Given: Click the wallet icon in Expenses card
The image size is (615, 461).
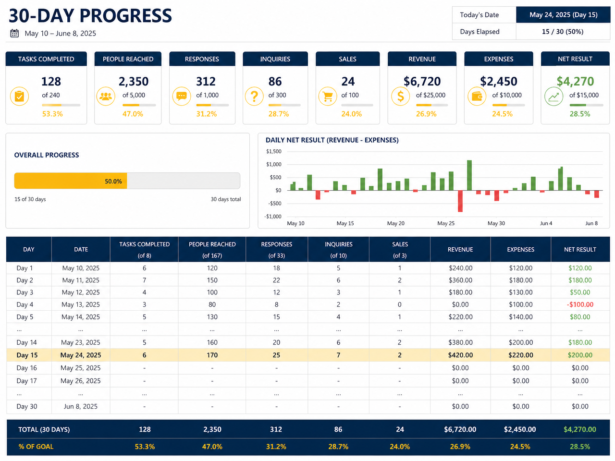Looking at the screenshot, I should [x=477, y=97].
